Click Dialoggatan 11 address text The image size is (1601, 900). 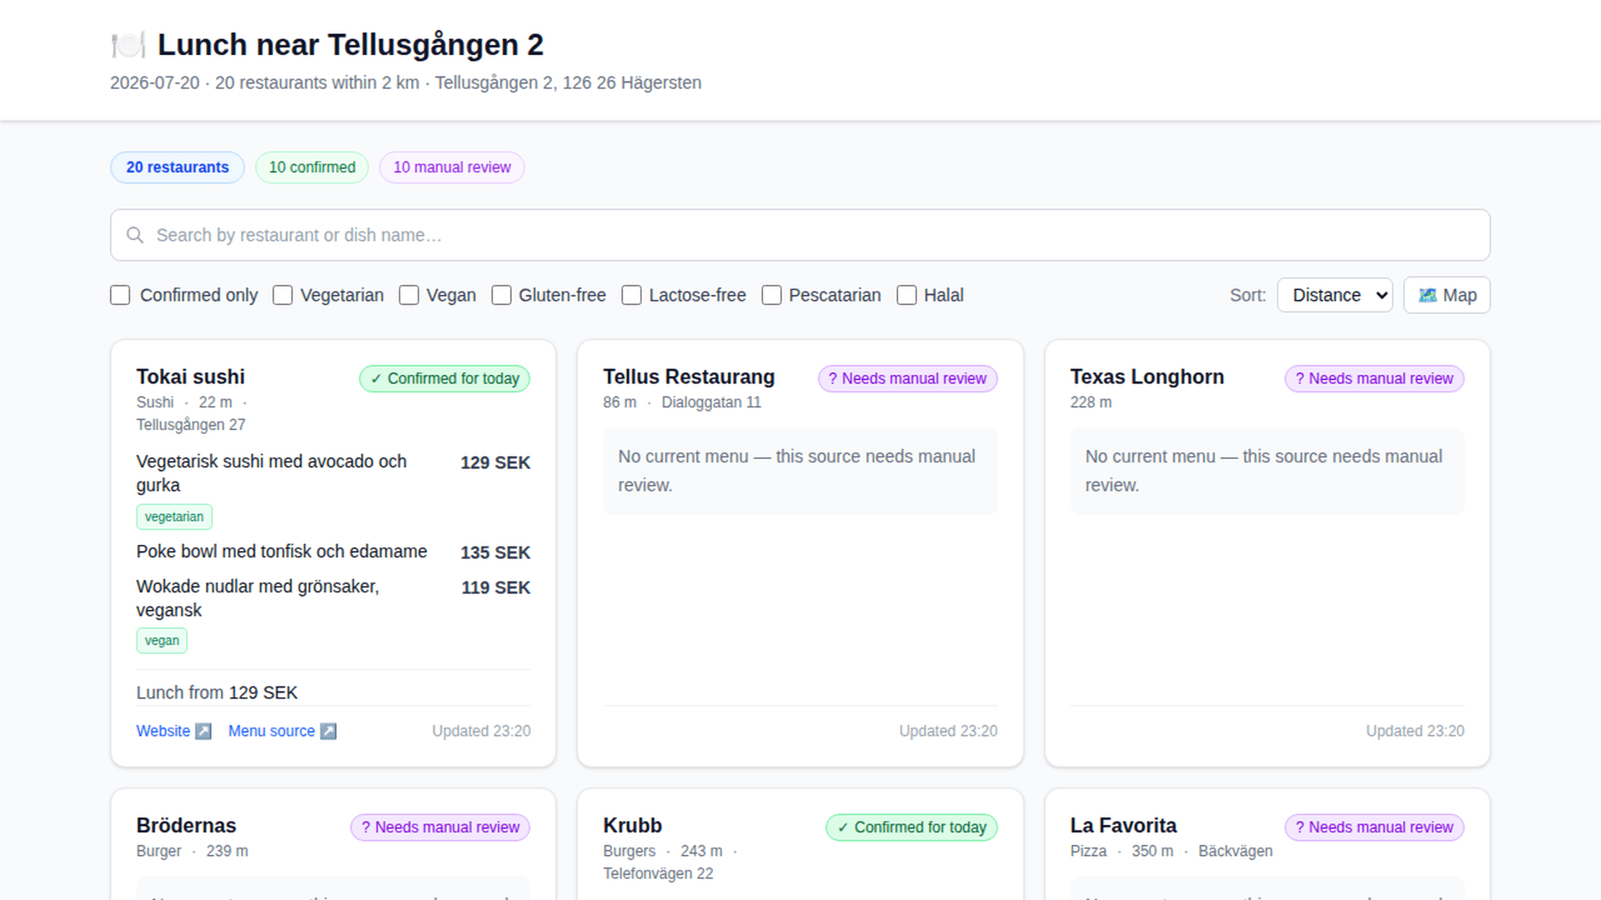pos(711,402)
